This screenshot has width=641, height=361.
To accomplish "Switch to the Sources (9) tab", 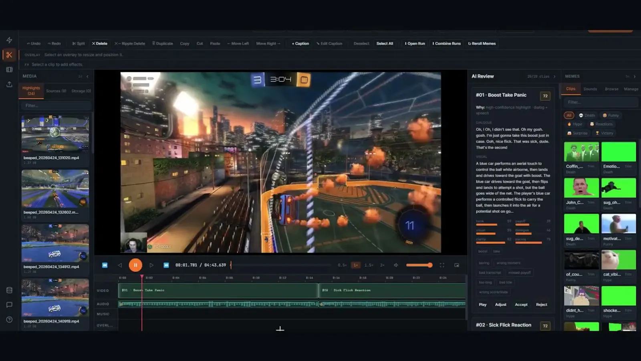I will click(56, 91).
